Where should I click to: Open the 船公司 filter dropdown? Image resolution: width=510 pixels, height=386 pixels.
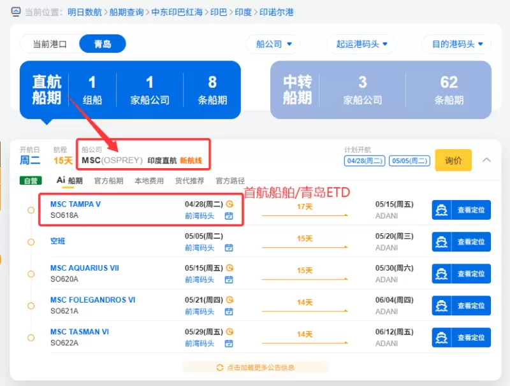273,45
